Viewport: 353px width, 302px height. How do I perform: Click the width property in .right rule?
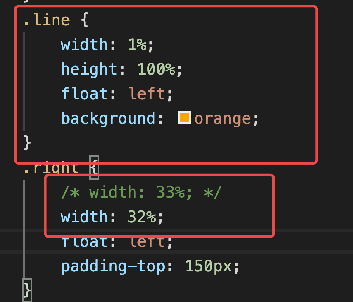[84, 217]
